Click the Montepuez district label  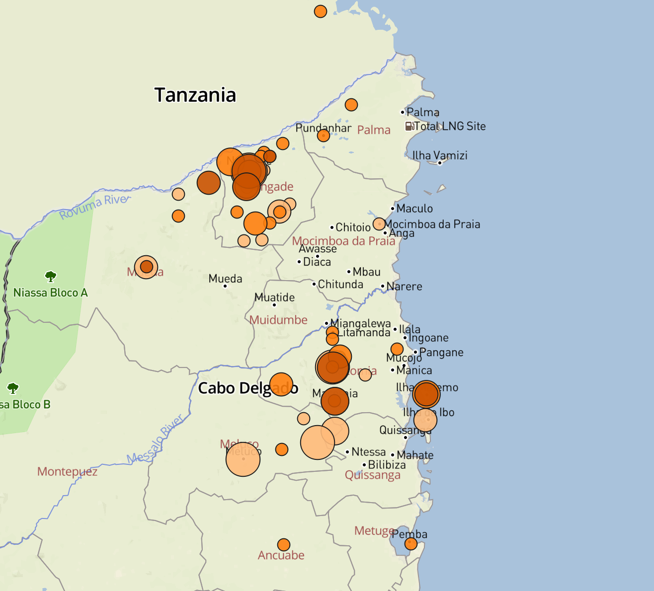[x=67, y=471]
